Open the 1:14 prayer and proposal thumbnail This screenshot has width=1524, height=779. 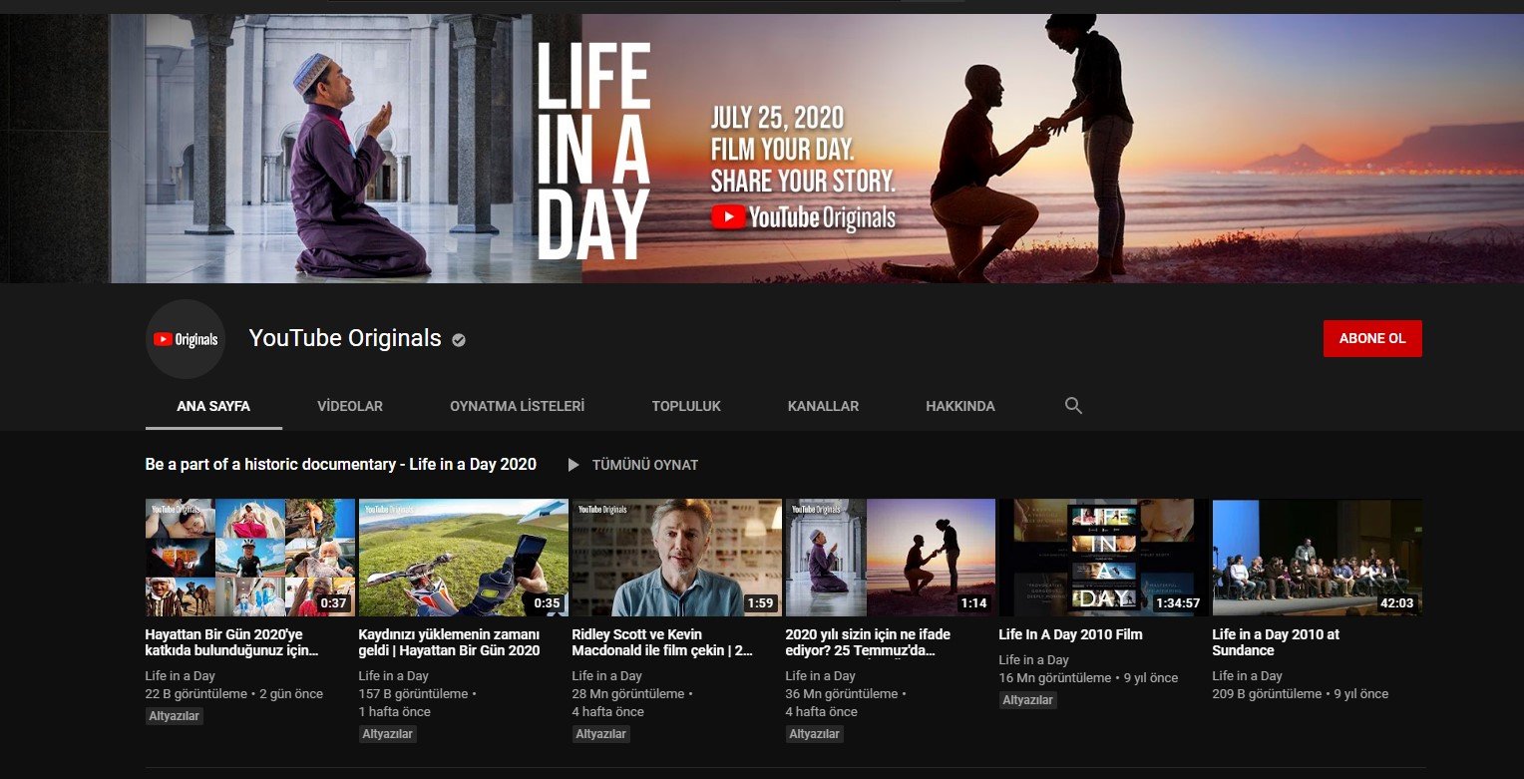pyautogui.click(x=890, y=558)
